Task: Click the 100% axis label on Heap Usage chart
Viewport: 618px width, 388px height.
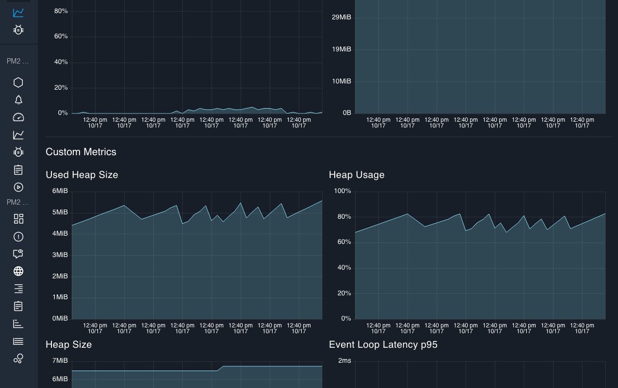Action: [342, 191]
